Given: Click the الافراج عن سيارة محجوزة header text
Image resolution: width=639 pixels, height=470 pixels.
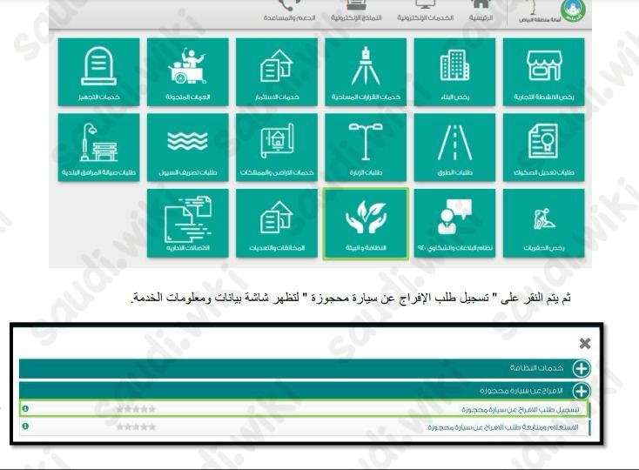Looking at the screenshot, I should coord(521,391).
